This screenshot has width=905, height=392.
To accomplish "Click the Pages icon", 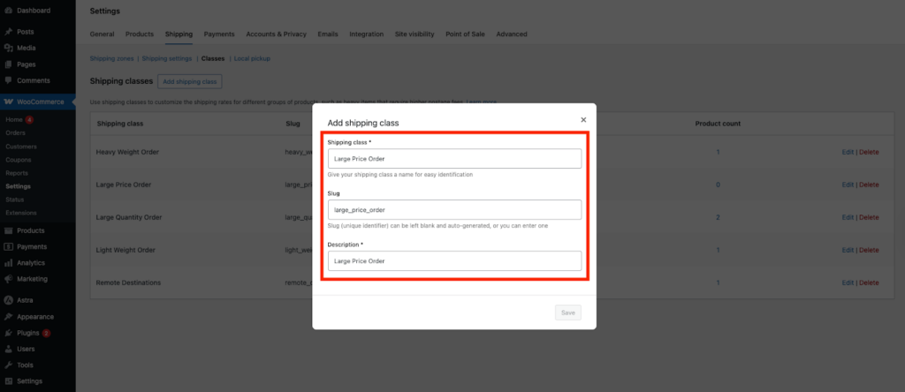I will [x=9, y=64].
